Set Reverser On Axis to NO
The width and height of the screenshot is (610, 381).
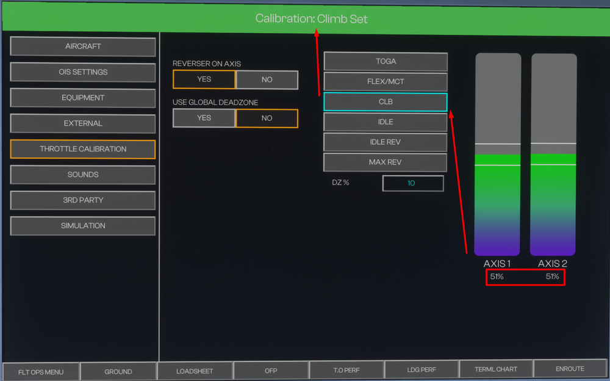pyautogui.click(x=267, y=79)
